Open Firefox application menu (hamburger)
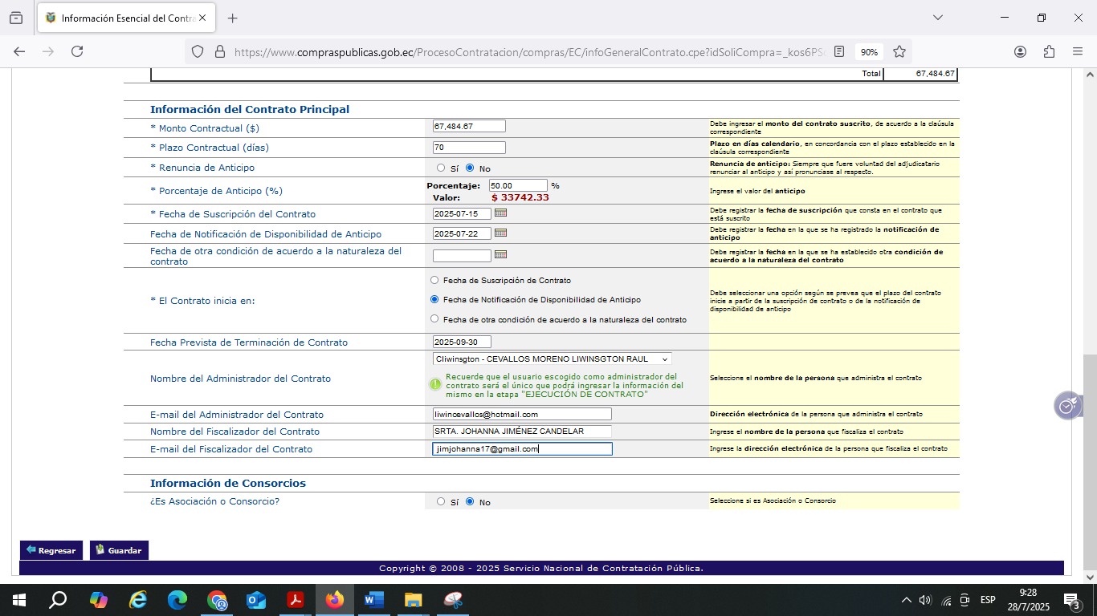The width and height of the screenshot is (1097, 616). click(1078, 51)
